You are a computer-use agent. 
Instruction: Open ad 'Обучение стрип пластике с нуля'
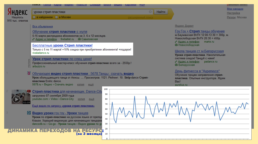60,32
